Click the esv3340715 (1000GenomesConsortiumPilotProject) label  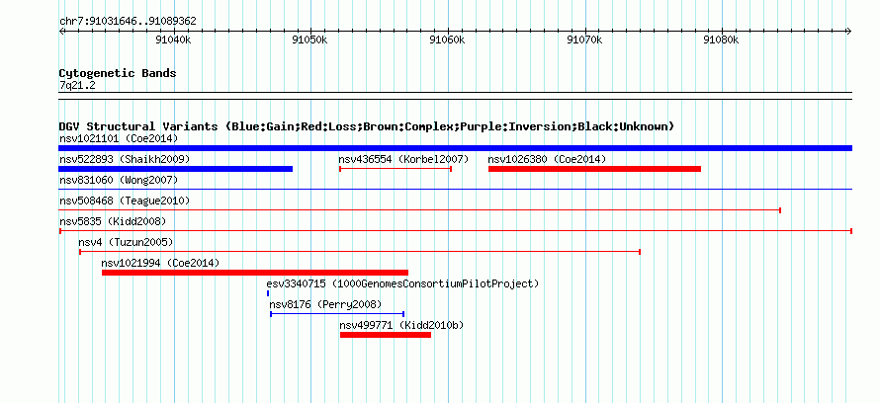pyautogui.click(x=402, y=283)
